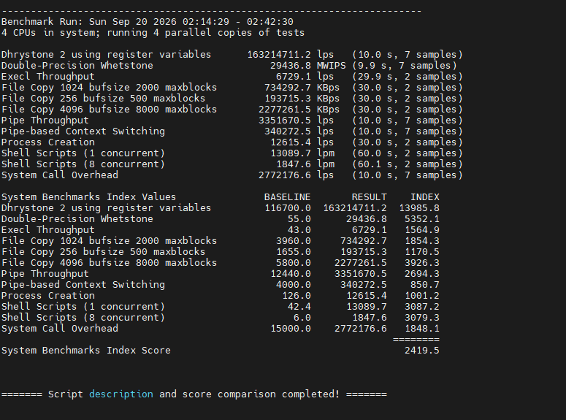Click the RESULT column header
566x420 pixels.
(x=370, y=196)
